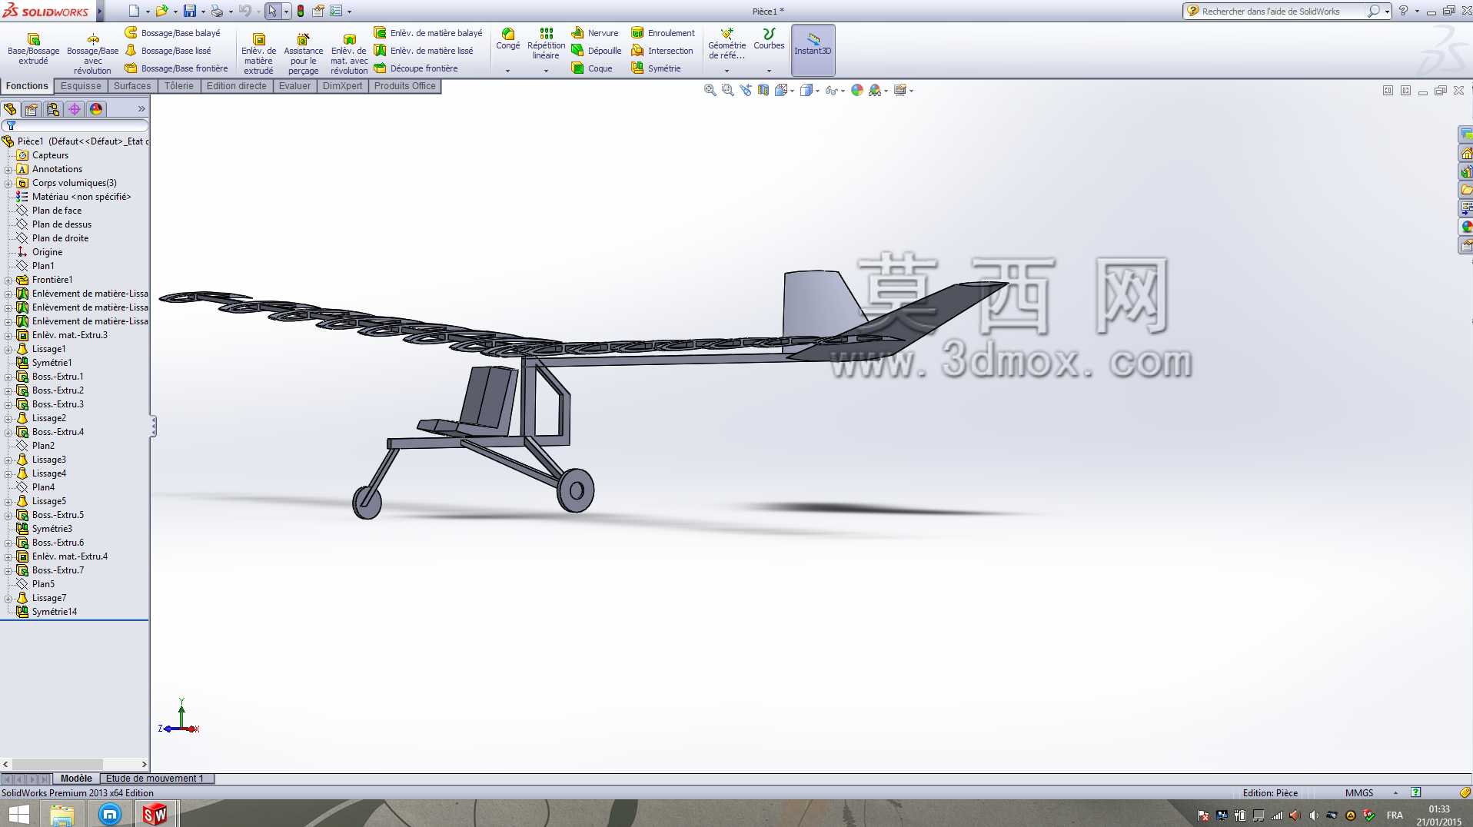Viewport: 1473px width, 827px height.
Task: Mirror with the Symétrie tool
Action: pos(656,68)
